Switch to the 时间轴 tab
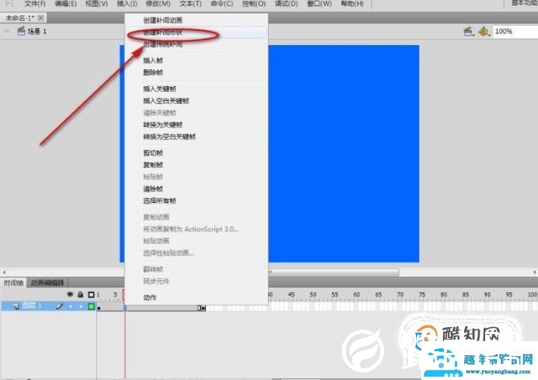538x380 pixels. 13,283
